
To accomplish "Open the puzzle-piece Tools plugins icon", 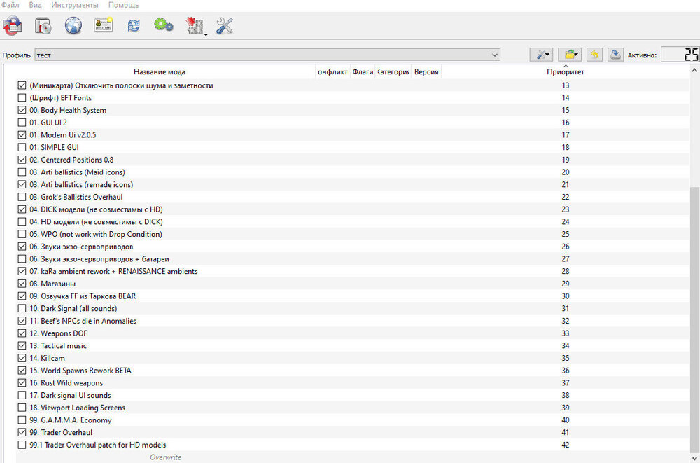I will point(195,26).
